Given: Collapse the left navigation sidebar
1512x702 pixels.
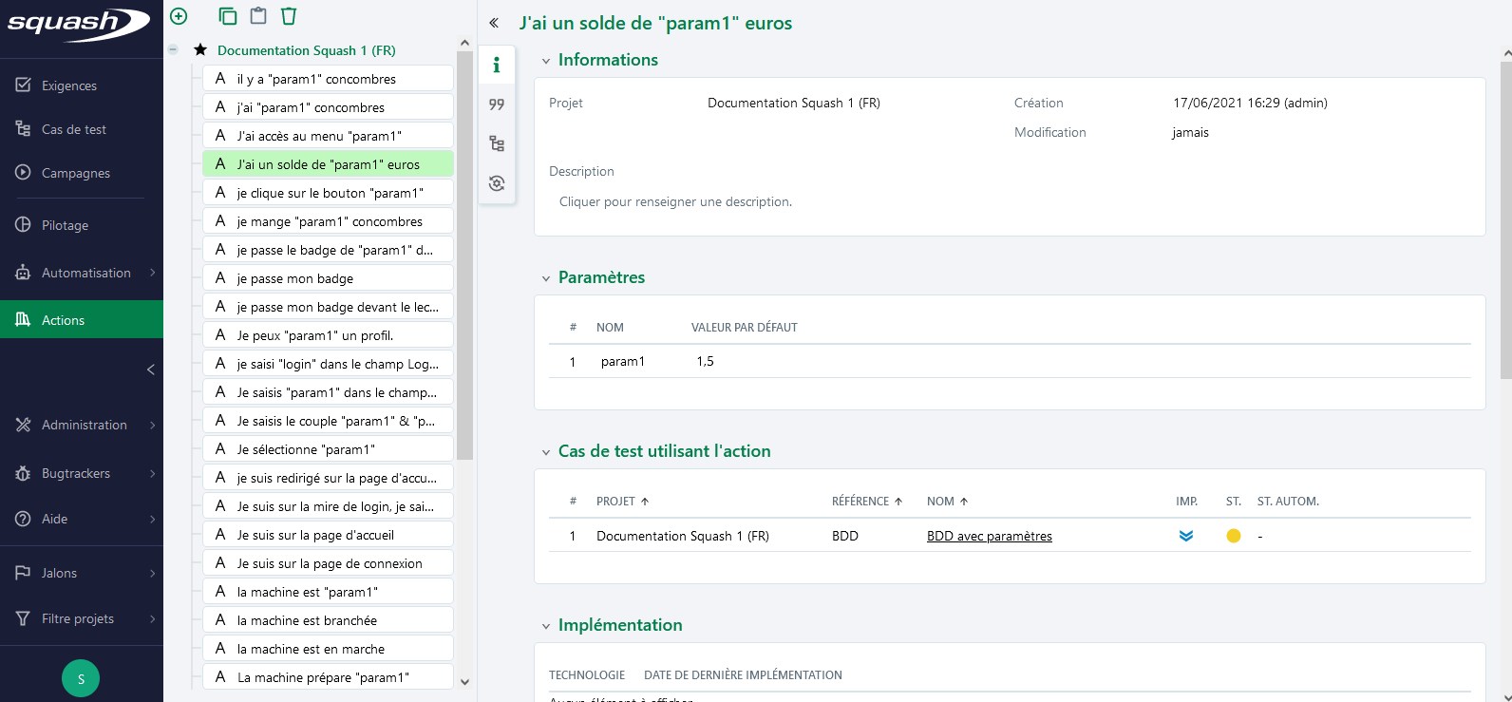Looking at the screenshot, I should coord(150,370).
